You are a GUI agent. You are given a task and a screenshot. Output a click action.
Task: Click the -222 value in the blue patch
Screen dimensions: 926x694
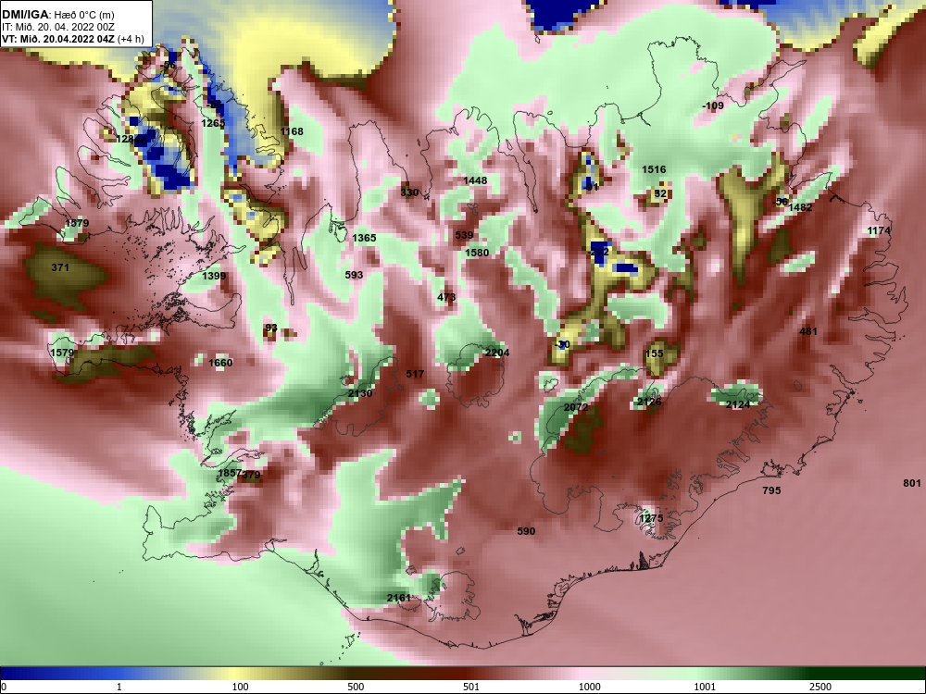(x=599, y=252)
